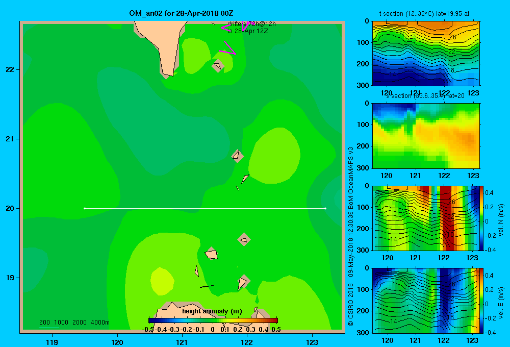This screenshot has width=510, height=347.
Task: Select the vel. N color scale bar
Action: point(482,218)
